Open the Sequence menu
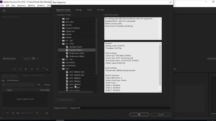The height and width of the screenshot is (121, 216). pos(21,5)
